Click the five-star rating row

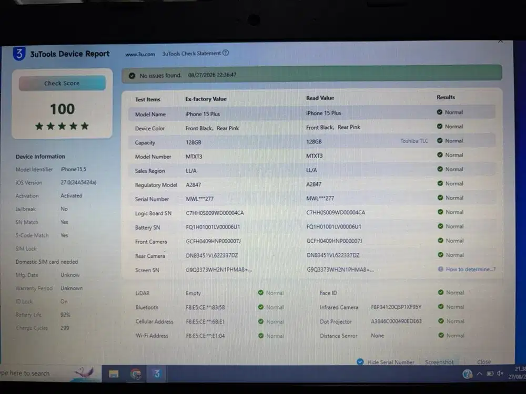tap(62, 126)
